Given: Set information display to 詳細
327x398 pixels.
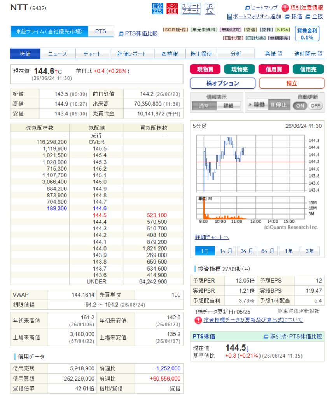Looking at the screenshot, I should tap(229, 106).
